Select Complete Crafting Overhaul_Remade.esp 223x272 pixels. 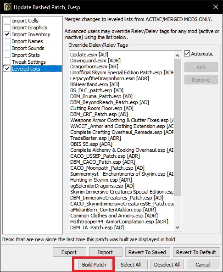point(122,132)
